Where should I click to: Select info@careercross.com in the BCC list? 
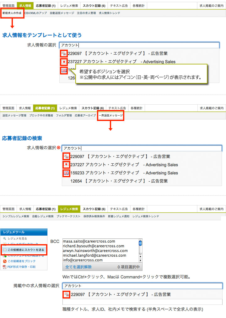[x=83, y=260]
